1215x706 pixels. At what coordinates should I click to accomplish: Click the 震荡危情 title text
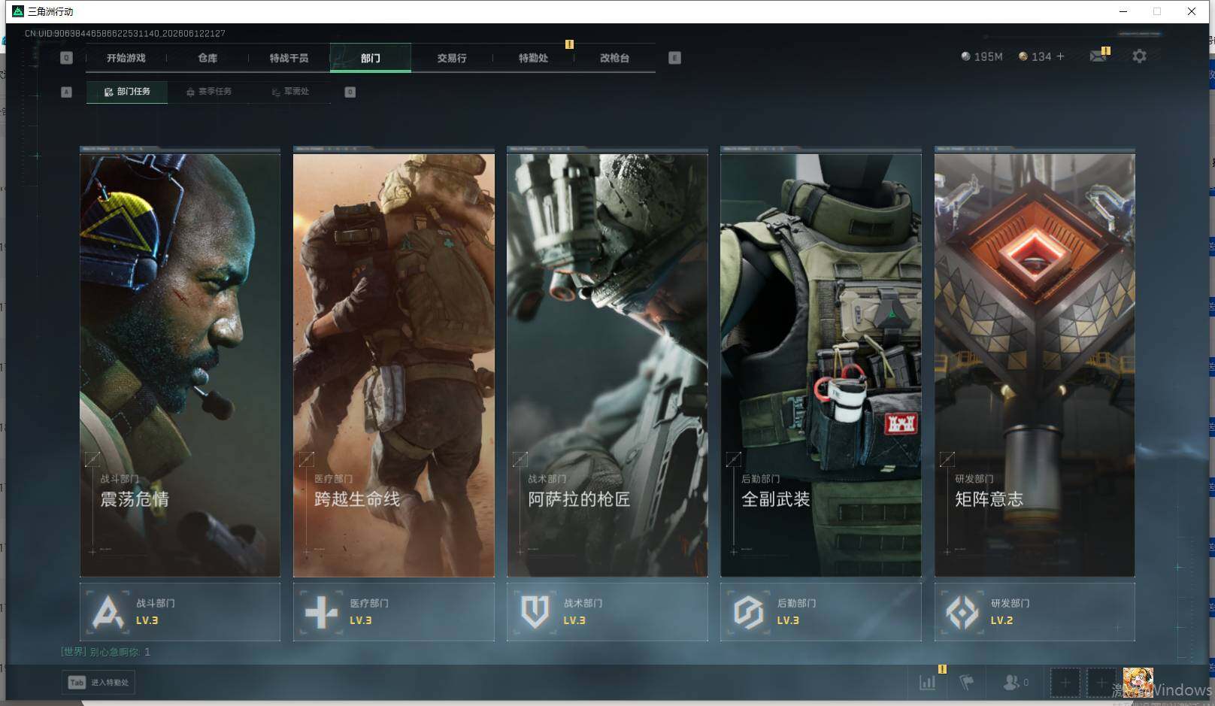click(x=135, y=499)
